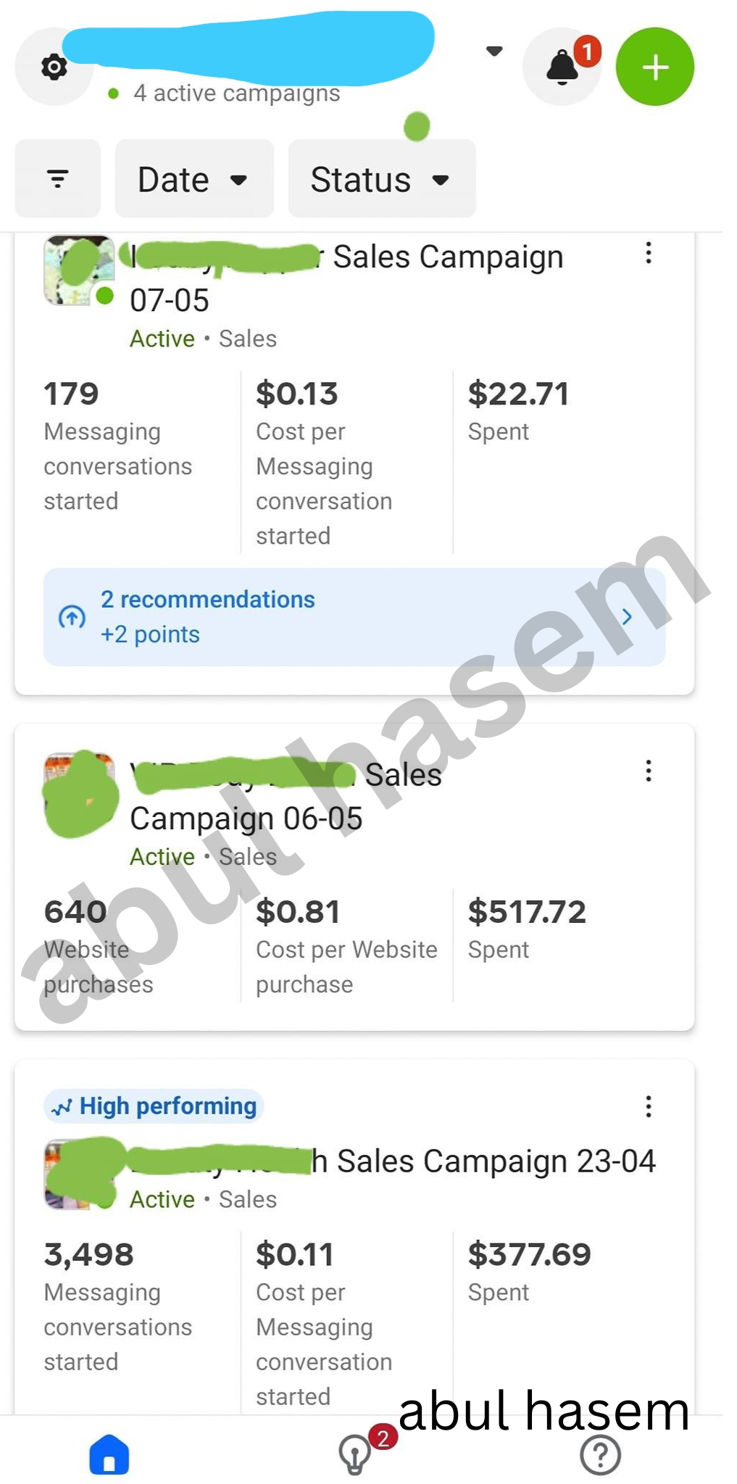The height and width of the screenshot is (1484, 737).
Task: Tap the Campaign 07-05 thumbnail image
Action: click(79, 270)
